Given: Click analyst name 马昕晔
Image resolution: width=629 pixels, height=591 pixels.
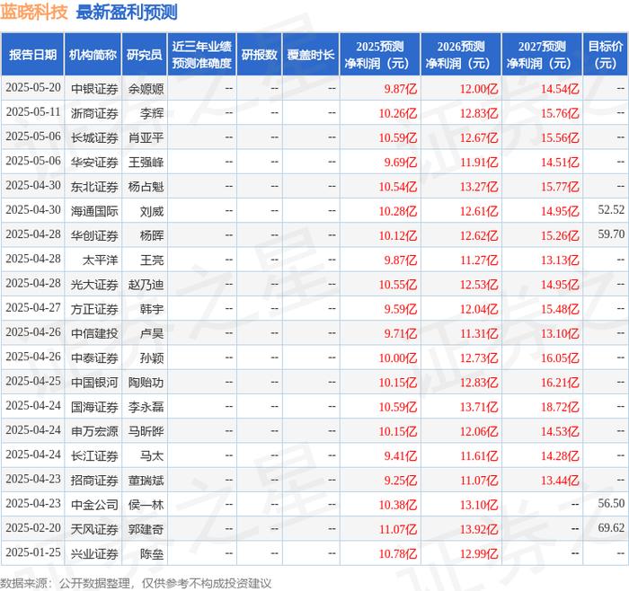Looking at the screenshot, I should click(146, 431).
